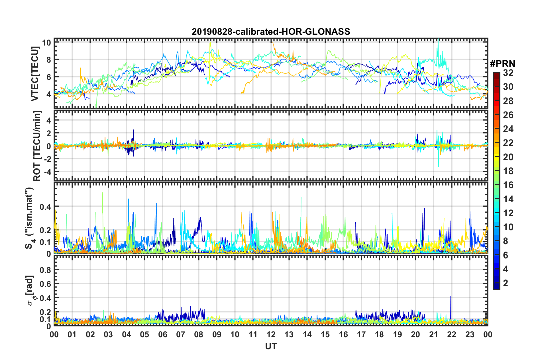Click the sigma-phi axis tick label 0.8
The height and width of the screenshot is (362, 542).
[x=46, y=270]
